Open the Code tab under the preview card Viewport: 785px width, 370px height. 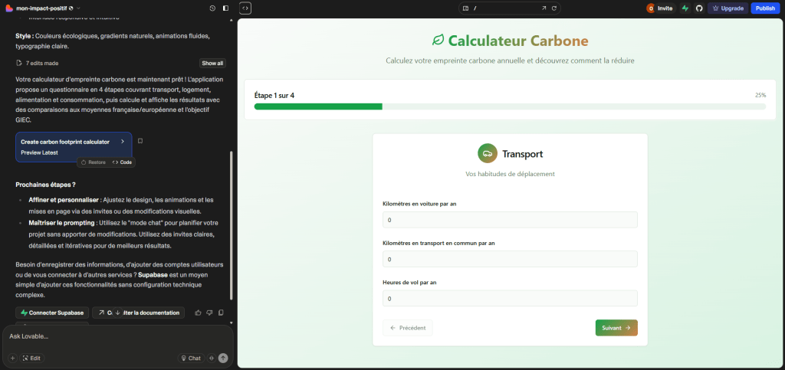pyautogui.click(x=122, y=162)
